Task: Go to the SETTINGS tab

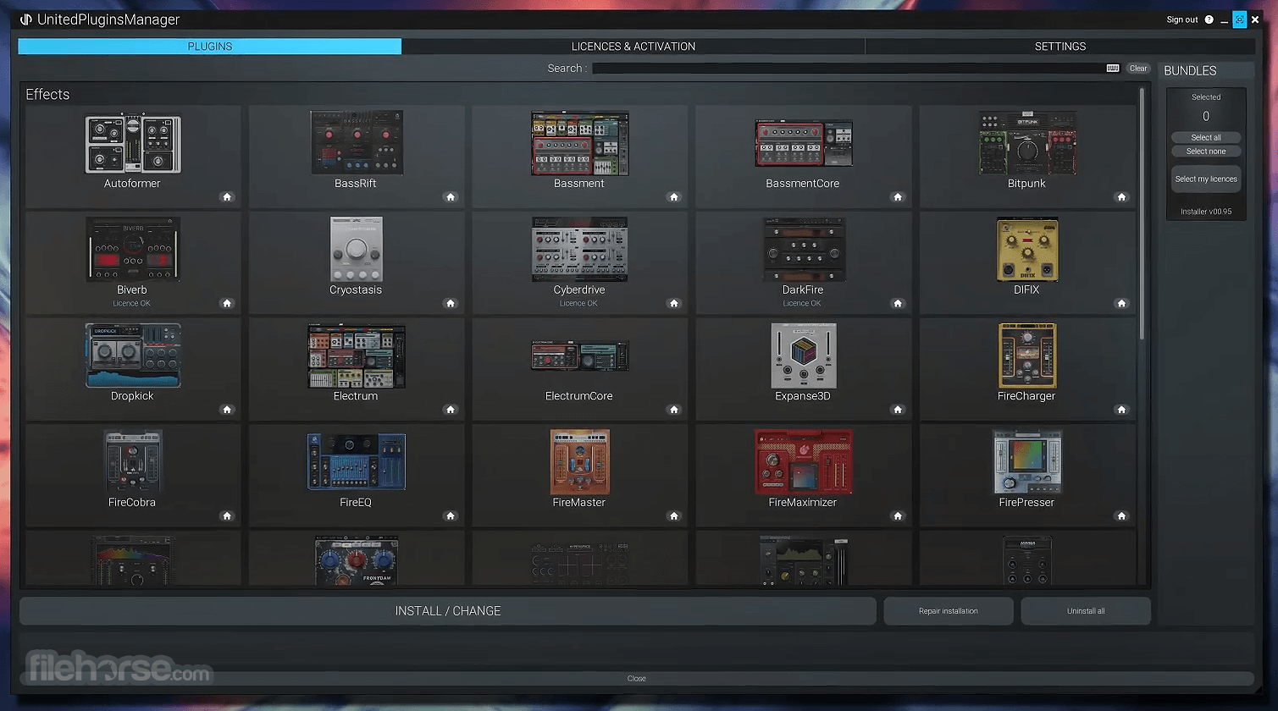Action: point(1060,47)
